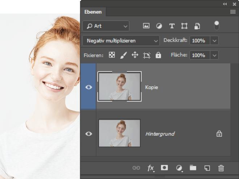Filter layers by pixel layer icon
The height and width of the screenshot is (179, 239).
pos(146,26)
